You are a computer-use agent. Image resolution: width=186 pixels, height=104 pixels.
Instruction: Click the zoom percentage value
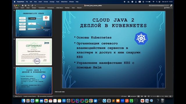click(166, 96)
